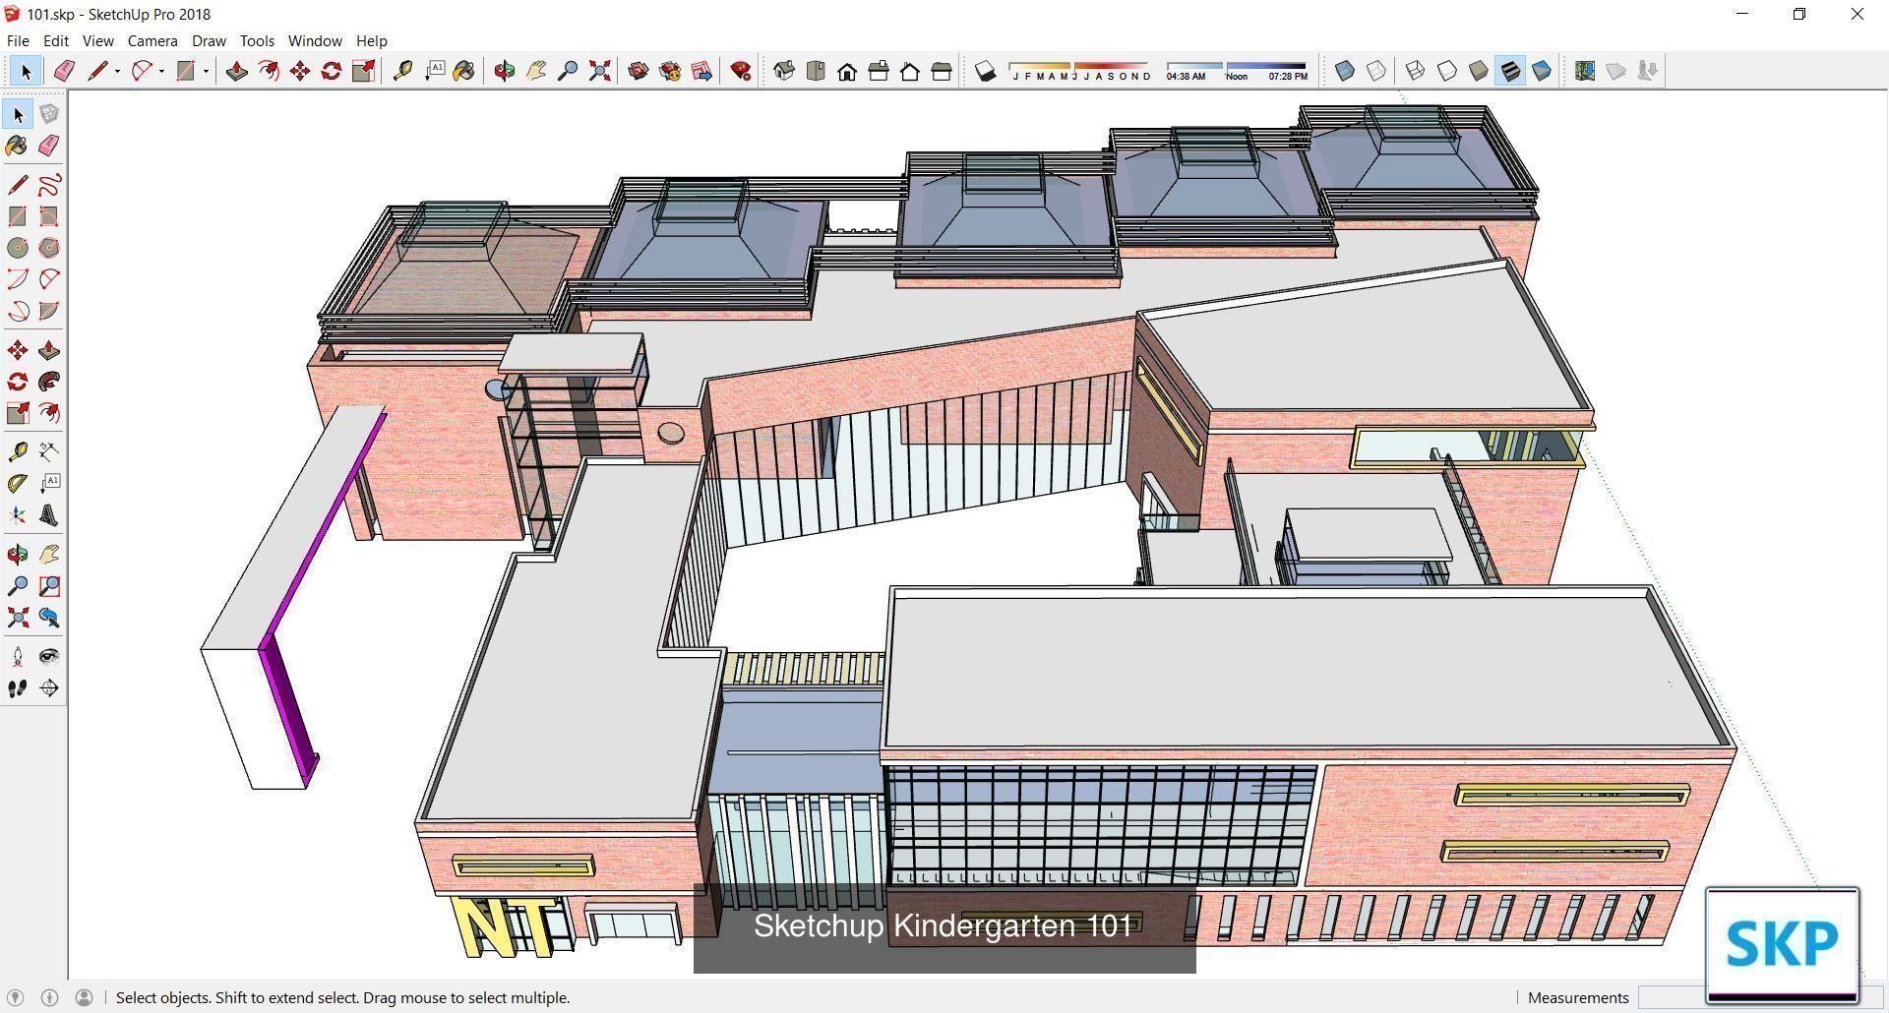Expand the Line tool dropdown arrow
This screenshot has height=1013, width=1889.
pos(117,71)
